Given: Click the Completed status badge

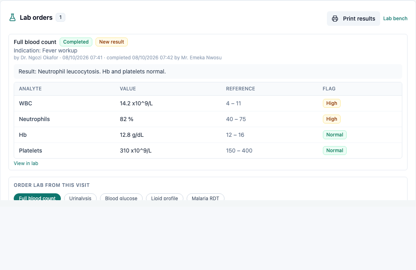Looking at the screenshot, I should 76,42.
